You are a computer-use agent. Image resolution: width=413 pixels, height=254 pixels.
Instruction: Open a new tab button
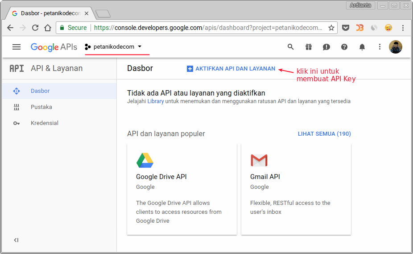103,14
